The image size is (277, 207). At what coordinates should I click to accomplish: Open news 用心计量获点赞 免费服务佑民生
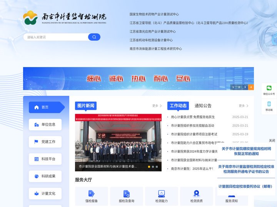[193, 117]
